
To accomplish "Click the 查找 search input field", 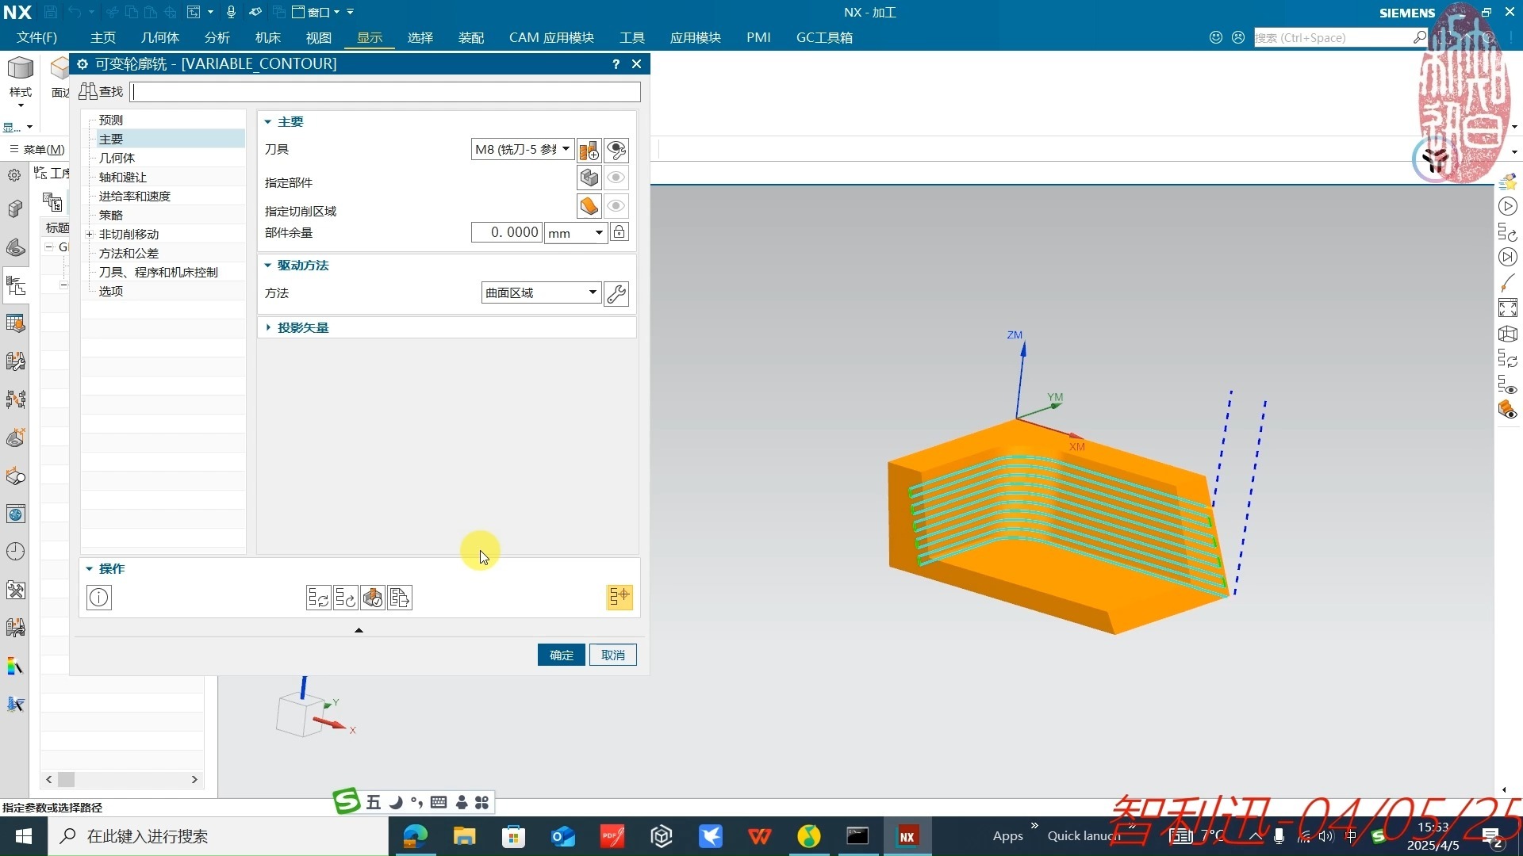I will [x=386, y=92].
